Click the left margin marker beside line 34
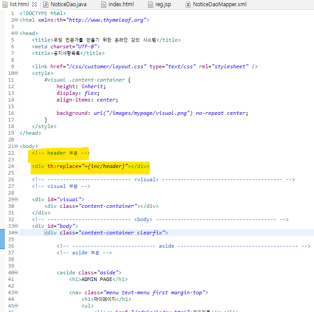 point(2,239)
